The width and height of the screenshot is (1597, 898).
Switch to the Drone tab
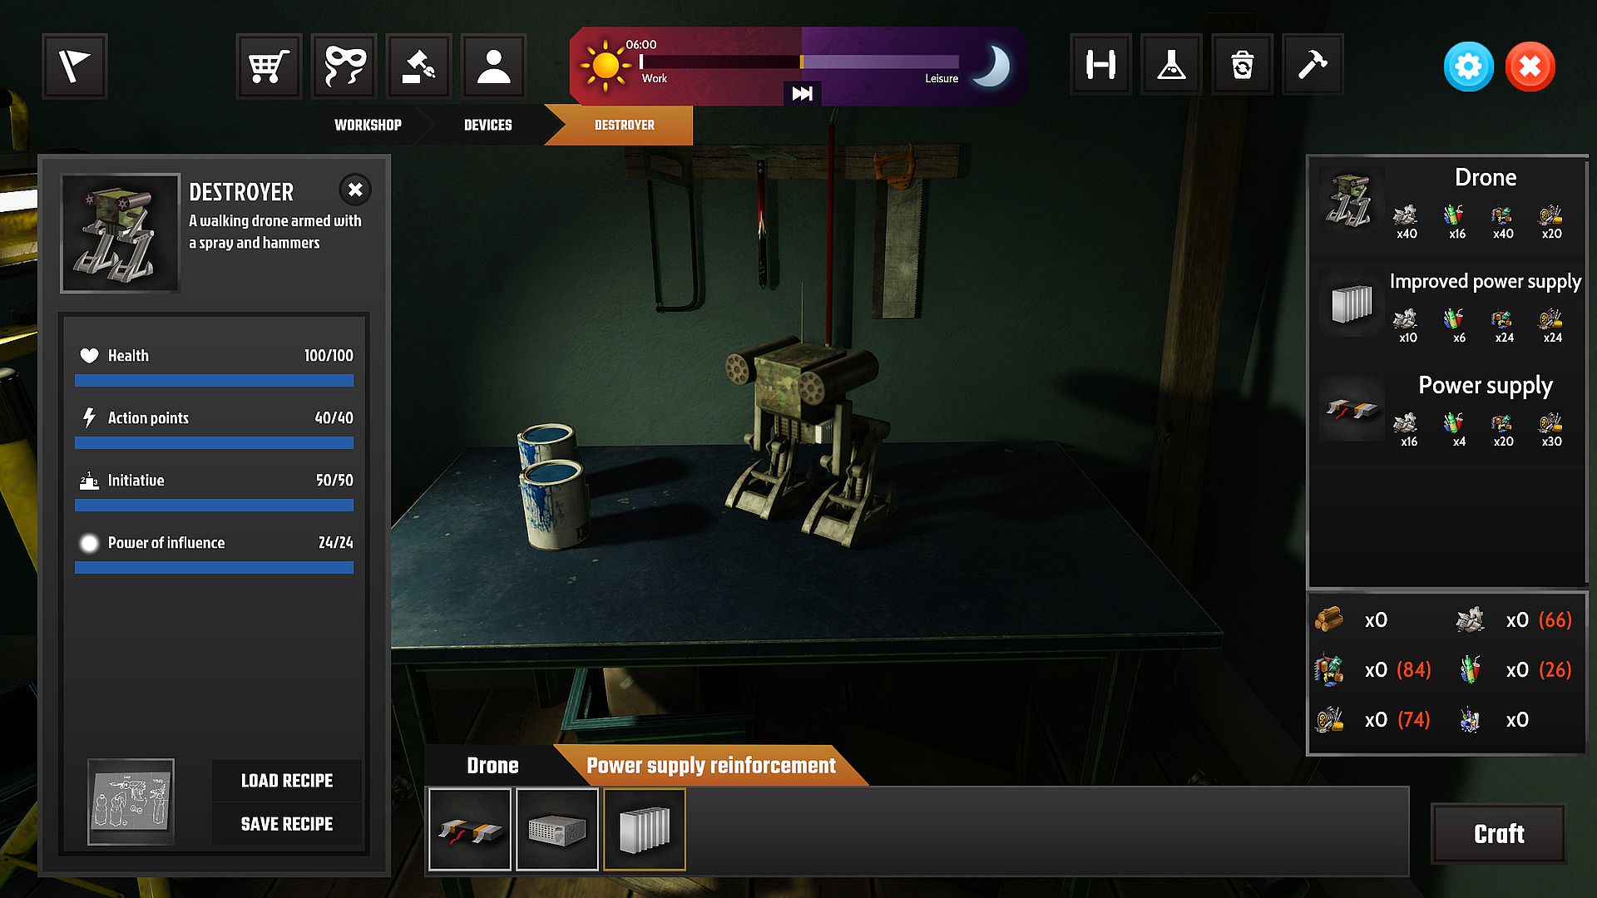(x=492, y=765)
